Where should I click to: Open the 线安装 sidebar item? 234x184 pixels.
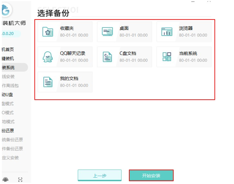8,76
